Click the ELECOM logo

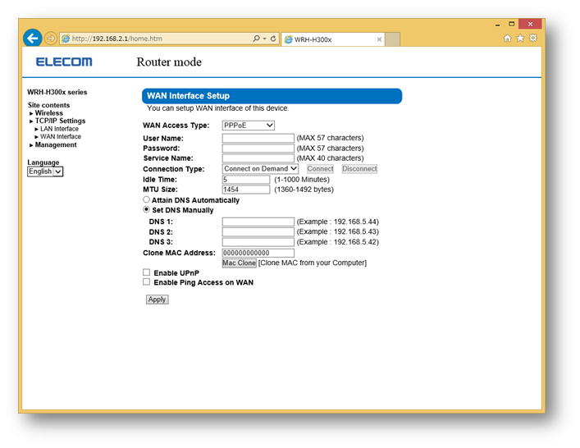pos(64,62)
